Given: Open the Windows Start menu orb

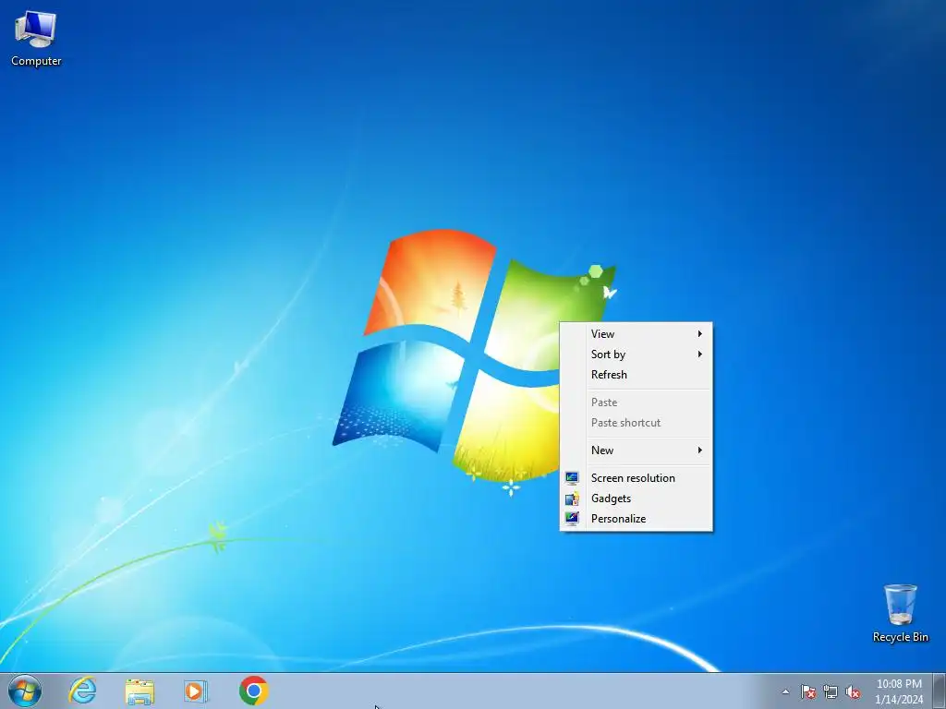Looking at the screenshot, I should tap(25, 691).
